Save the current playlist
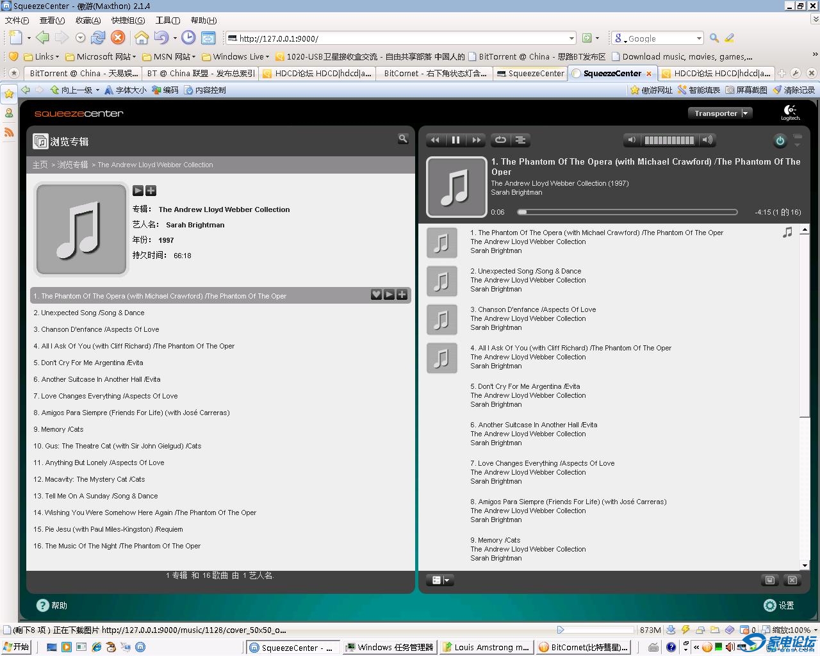This screenshot has width=820, height=656. [770, 580]
